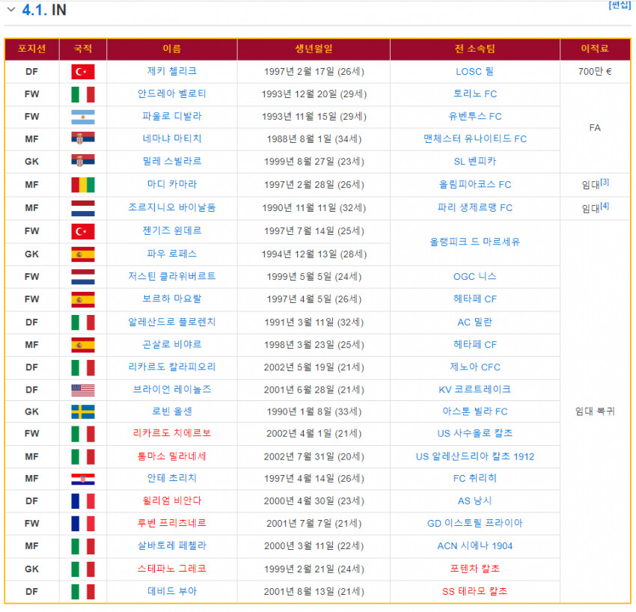Click the [편집] edit link

click(620, 5)
